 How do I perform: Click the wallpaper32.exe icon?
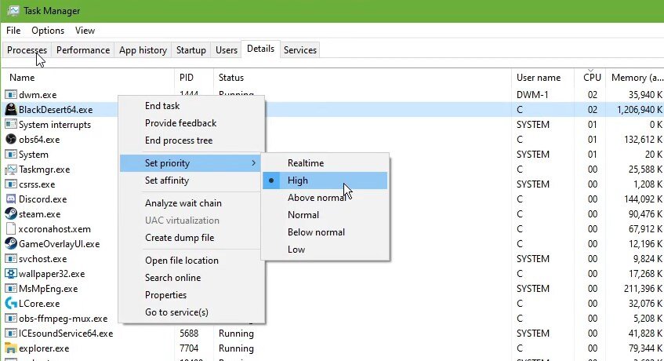(11, 274)
